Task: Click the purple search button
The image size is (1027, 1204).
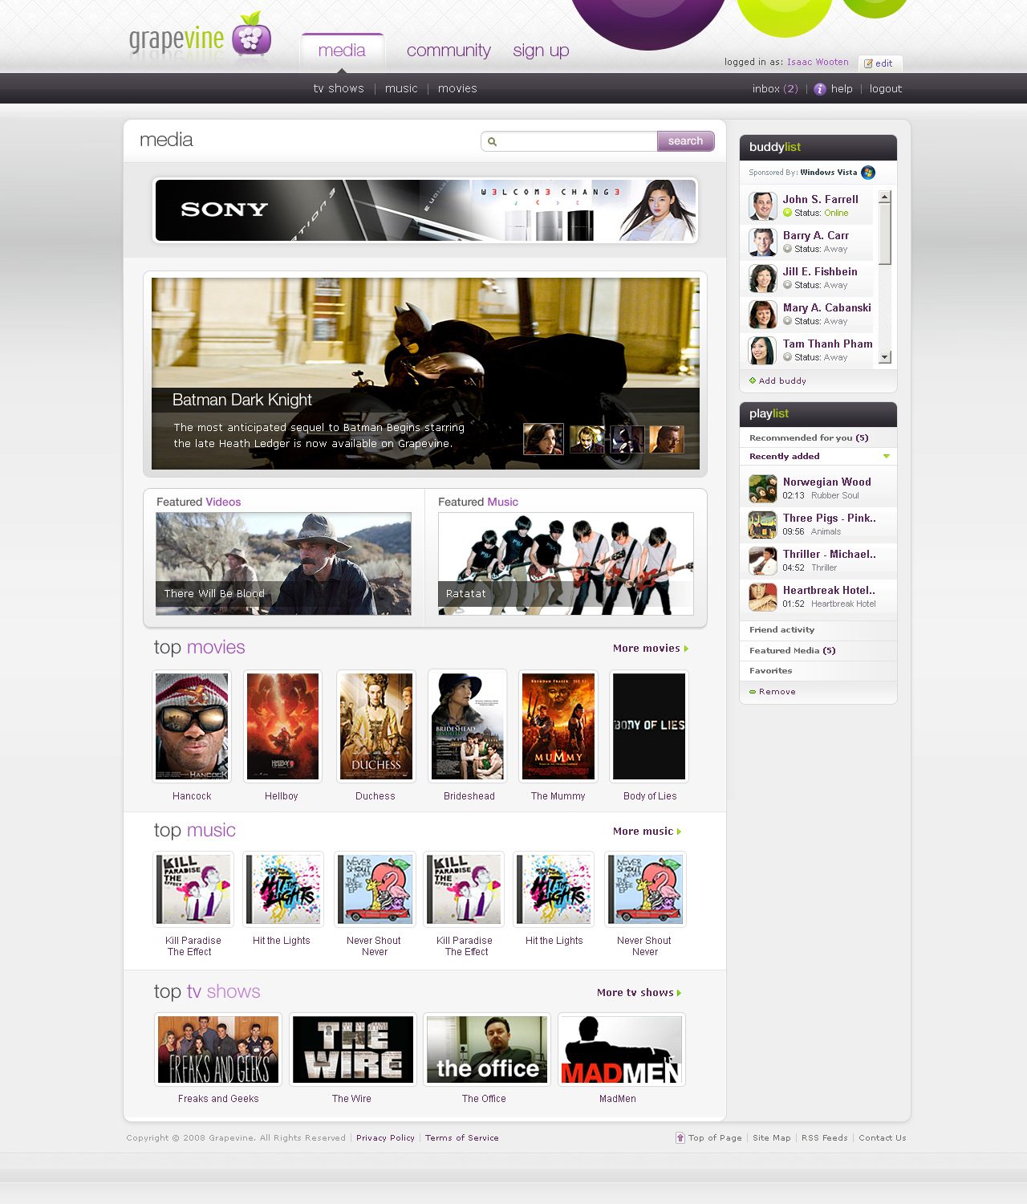Action: pyautogui.click(x=686, y=141)
